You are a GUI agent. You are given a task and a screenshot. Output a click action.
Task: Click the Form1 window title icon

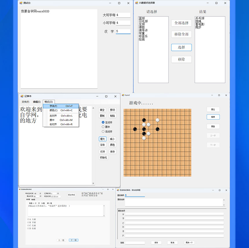123,95
